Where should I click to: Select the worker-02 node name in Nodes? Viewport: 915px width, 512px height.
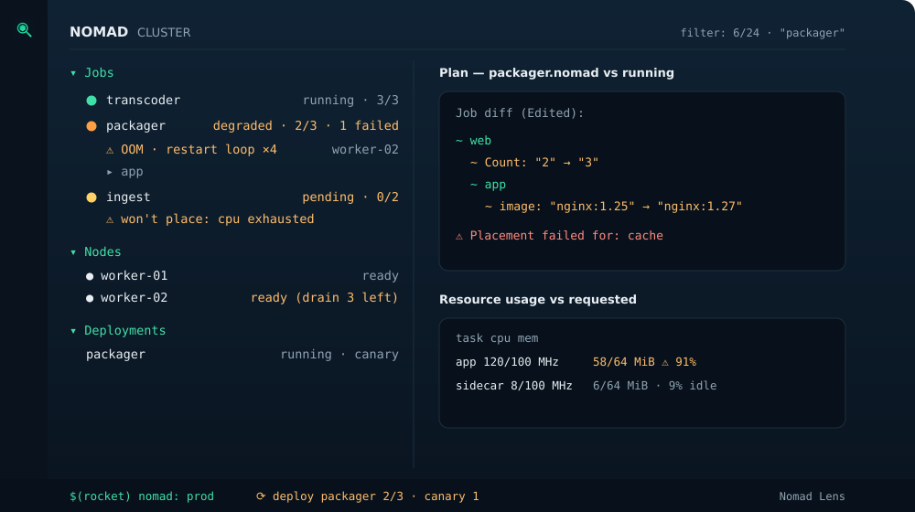pyautogui.click(x=135, y=298)
